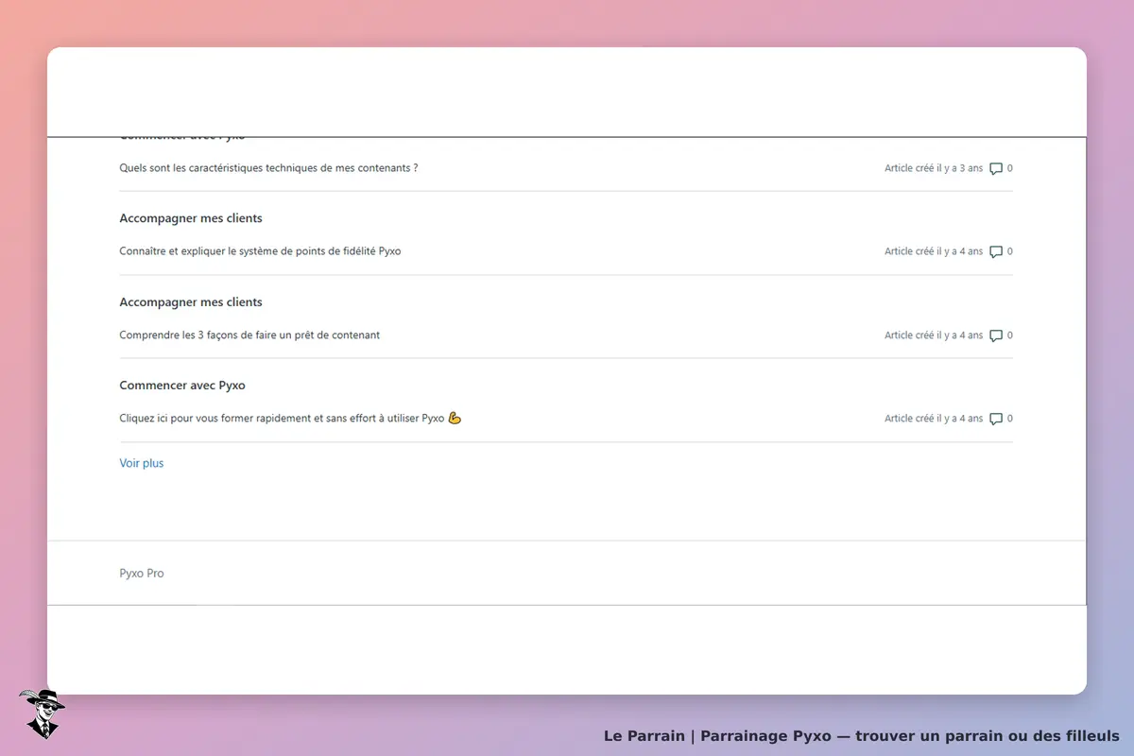
Task: Open 'Accompagner mes clients' heading above prêt de contenant article
Action: click(191, 302)
